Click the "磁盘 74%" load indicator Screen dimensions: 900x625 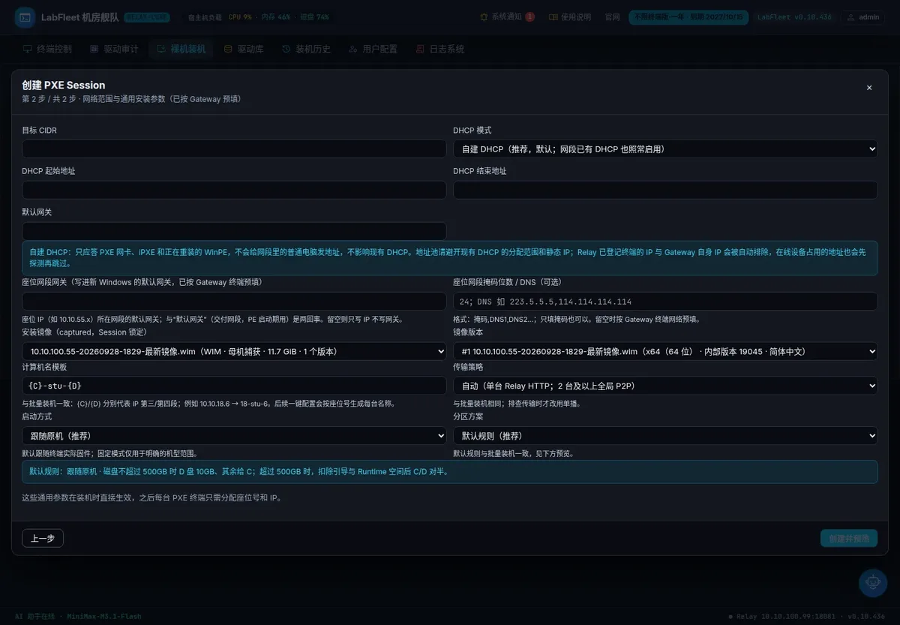click(313, 17)
